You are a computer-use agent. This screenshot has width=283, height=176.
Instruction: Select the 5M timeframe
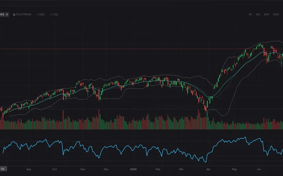(258, 14)
